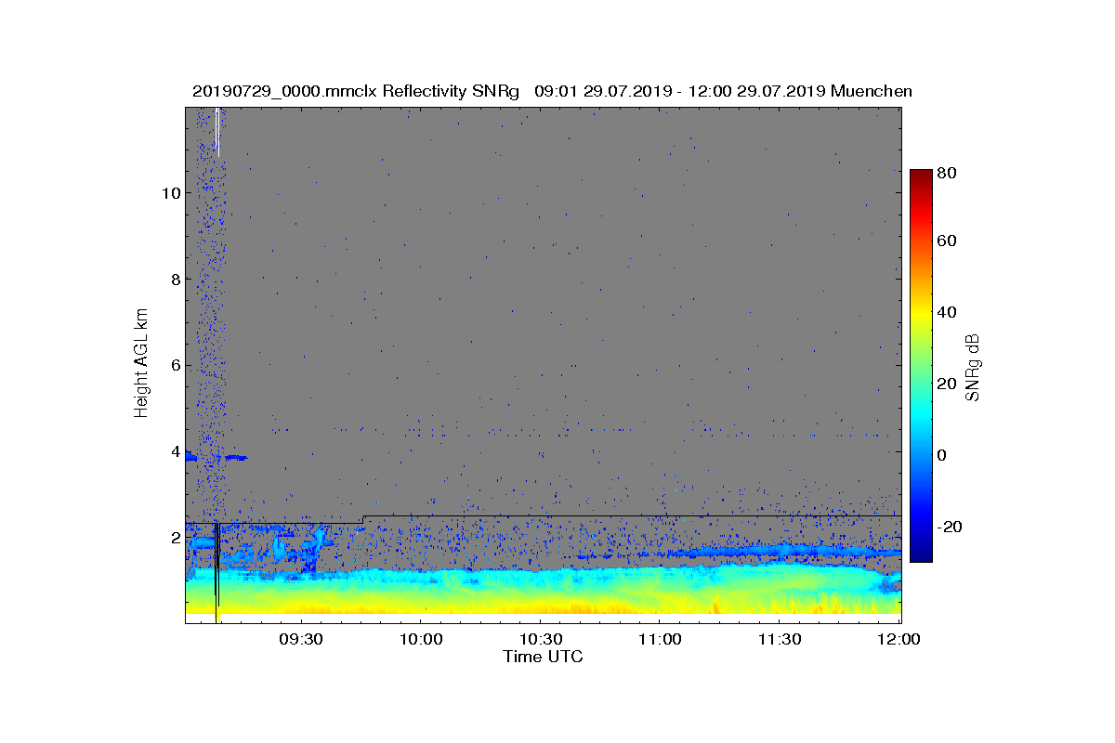Click the colorbar tick value 60
The height and width of the screenshot is (743, 1115).
(x=948, y=241)
